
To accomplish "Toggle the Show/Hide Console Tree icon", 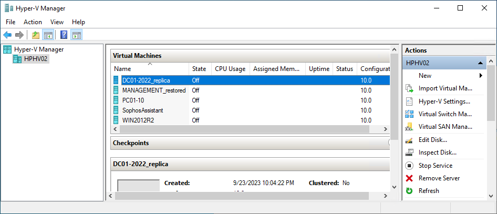I will (48, 35).
